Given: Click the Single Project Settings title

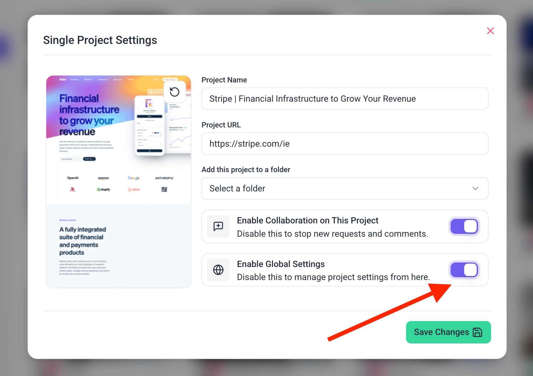Looking at the screenshot, I should pos(100,40).
